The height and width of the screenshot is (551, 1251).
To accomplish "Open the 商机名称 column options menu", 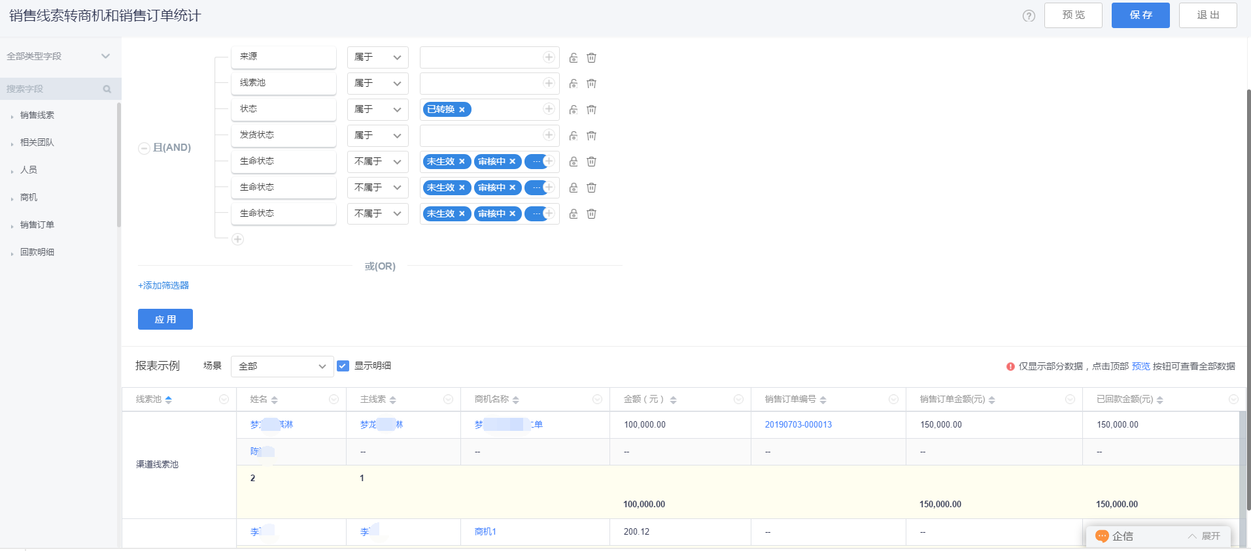I will (597, 400).
